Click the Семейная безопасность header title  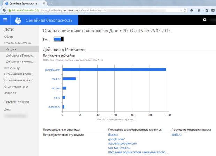[x=49, y=20]
